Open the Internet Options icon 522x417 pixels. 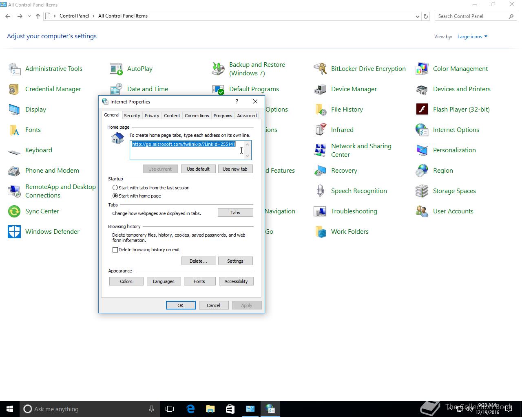[422, 130]
